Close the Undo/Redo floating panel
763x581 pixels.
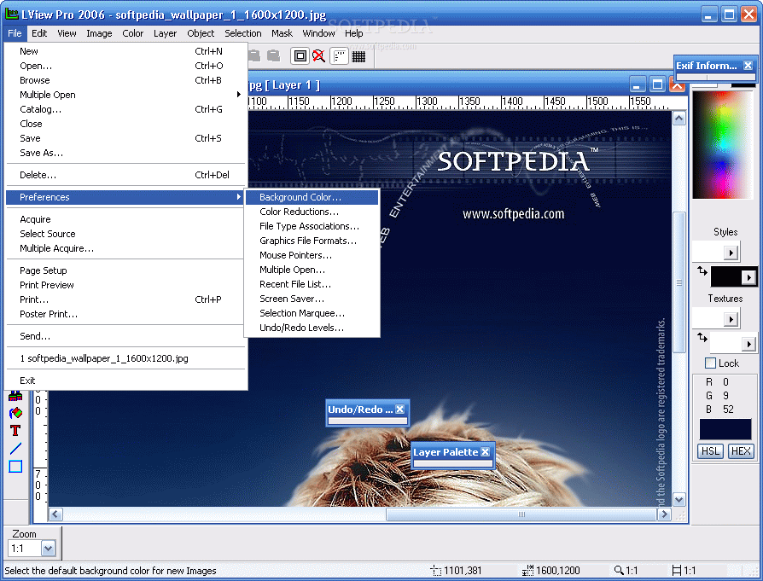click(x=399, y=410)
